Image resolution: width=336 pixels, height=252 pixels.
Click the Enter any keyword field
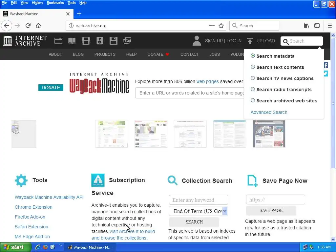click(199, 200)
